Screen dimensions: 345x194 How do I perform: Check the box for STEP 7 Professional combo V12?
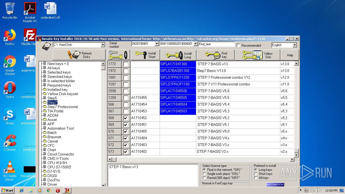(126, 78)
